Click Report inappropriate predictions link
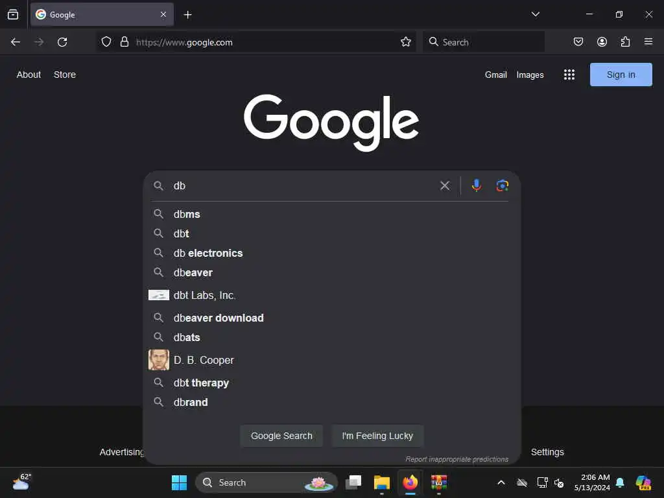 [457, 459]
